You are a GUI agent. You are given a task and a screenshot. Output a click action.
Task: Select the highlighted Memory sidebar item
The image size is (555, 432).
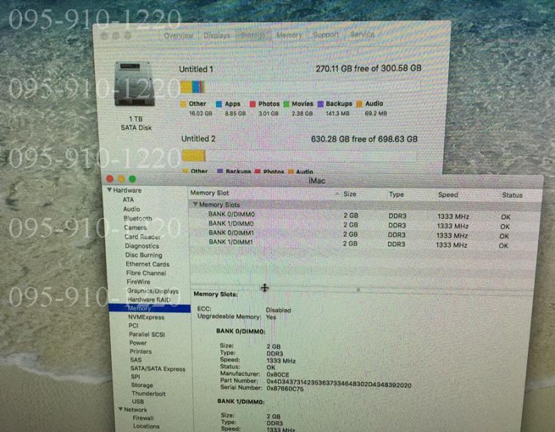149,309
